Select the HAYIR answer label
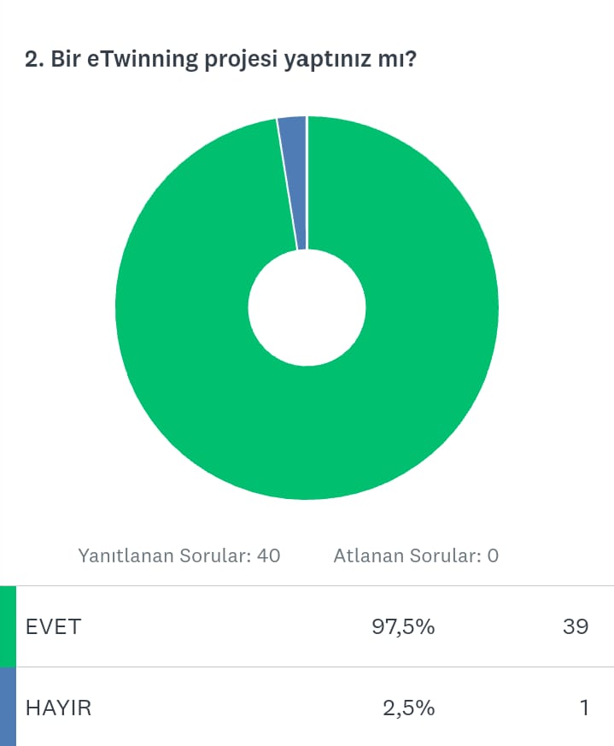614x746 pixels. [x=59, y=708]
